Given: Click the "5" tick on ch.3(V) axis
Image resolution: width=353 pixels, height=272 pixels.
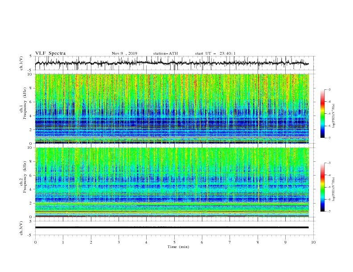Looking at the screenshot, I should tap(31, 221).
